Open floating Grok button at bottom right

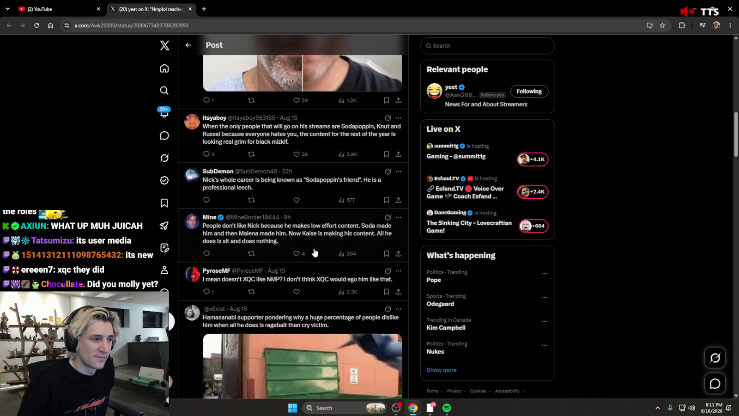pyautogui.click(x=715, y=358)
